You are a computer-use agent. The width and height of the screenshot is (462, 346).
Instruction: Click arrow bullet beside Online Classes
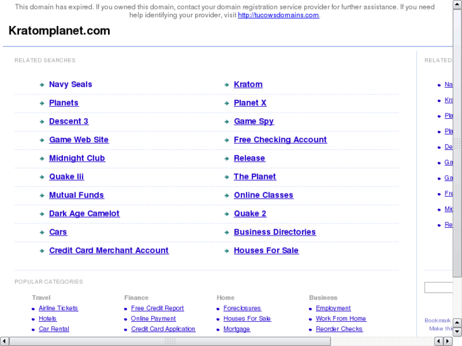pyautogui.click(x=227, y=196)
